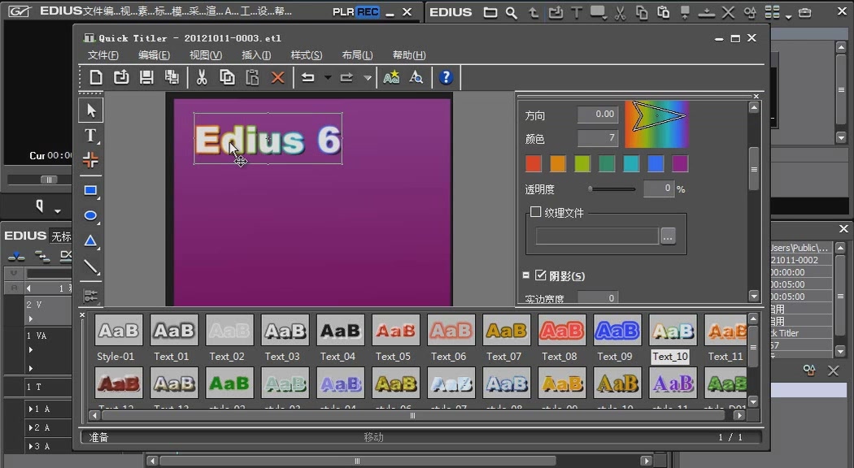
Task: Click the folder icon in EDIUS bin toolbar
Action: pos(490,12)
